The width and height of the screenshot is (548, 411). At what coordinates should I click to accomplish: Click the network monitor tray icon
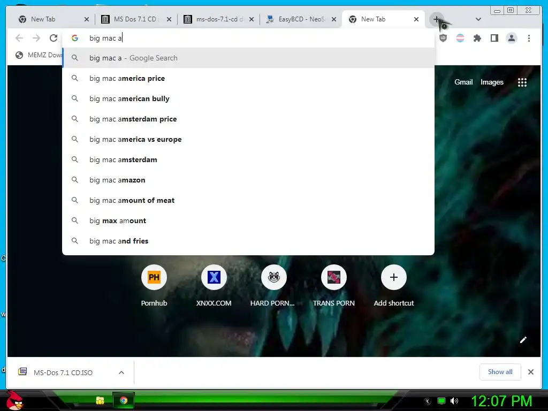pyautogui.click(x=442, y=401)
